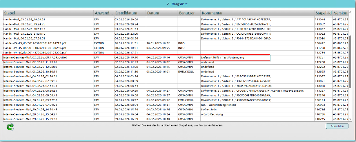Screen dimensions: 356x142
Task: Click the Version column header
Action: pyautogui.click(x=341, y=13)
